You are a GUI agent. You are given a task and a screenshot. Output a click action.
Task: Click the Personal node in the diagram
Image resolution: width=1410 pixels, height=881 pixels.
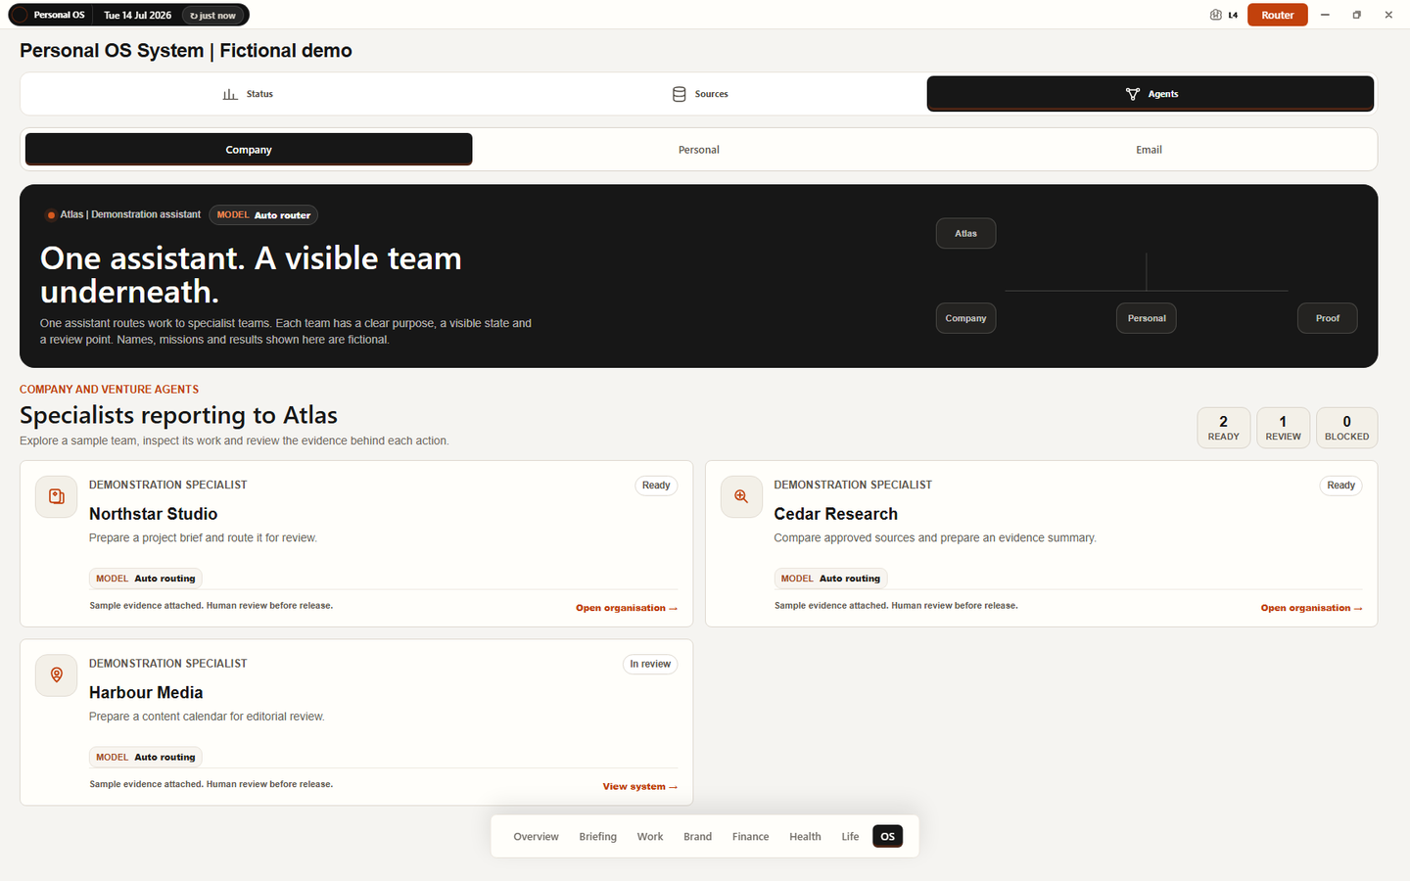pyautogui.click(x=1147, y=318)
